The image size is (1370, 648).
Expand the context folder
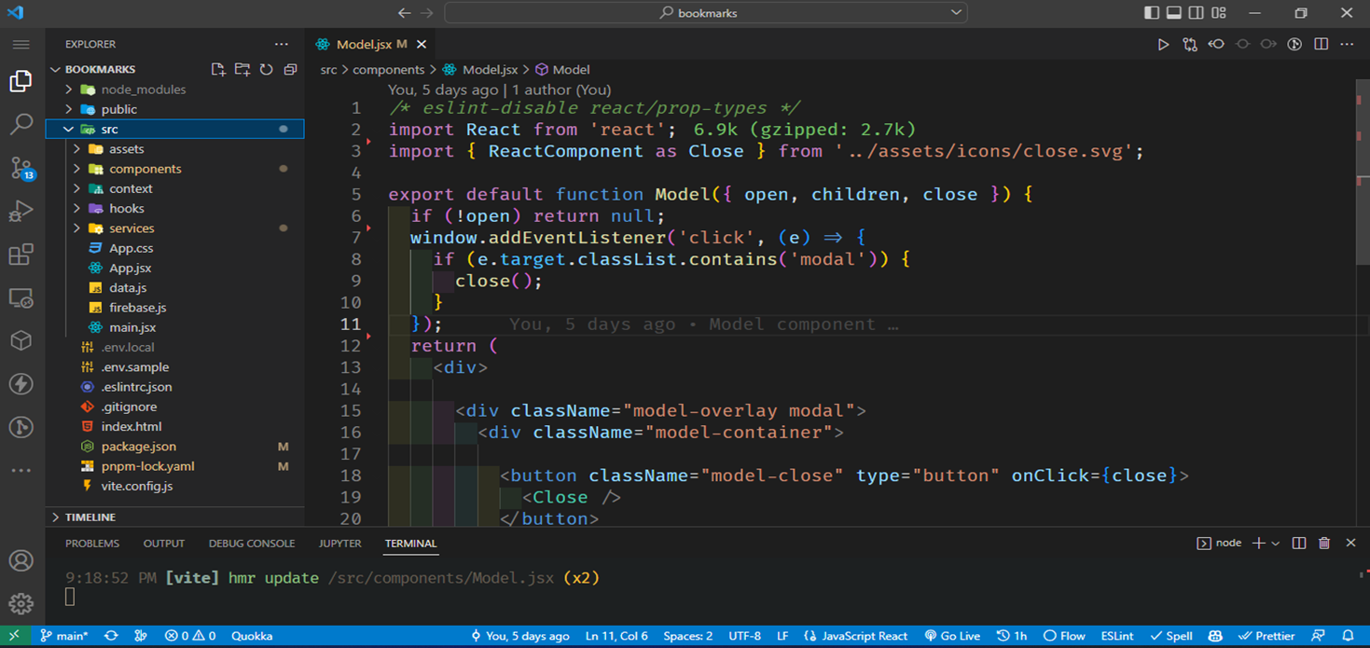[175, 188]
